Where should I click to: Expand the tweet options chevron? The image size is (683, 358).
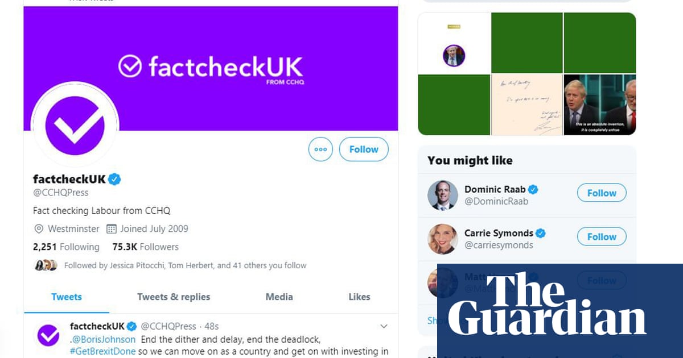click(x=384, y=326)
